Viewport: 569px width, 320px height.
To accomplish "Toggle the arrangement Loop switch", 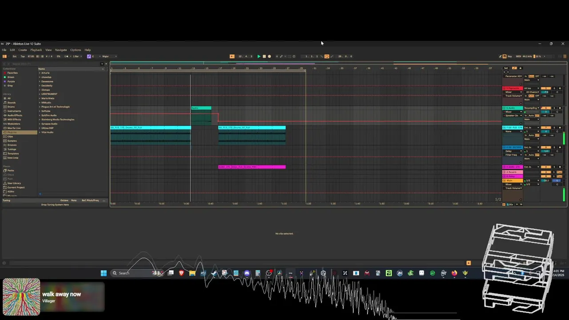I will click(327, 56).
